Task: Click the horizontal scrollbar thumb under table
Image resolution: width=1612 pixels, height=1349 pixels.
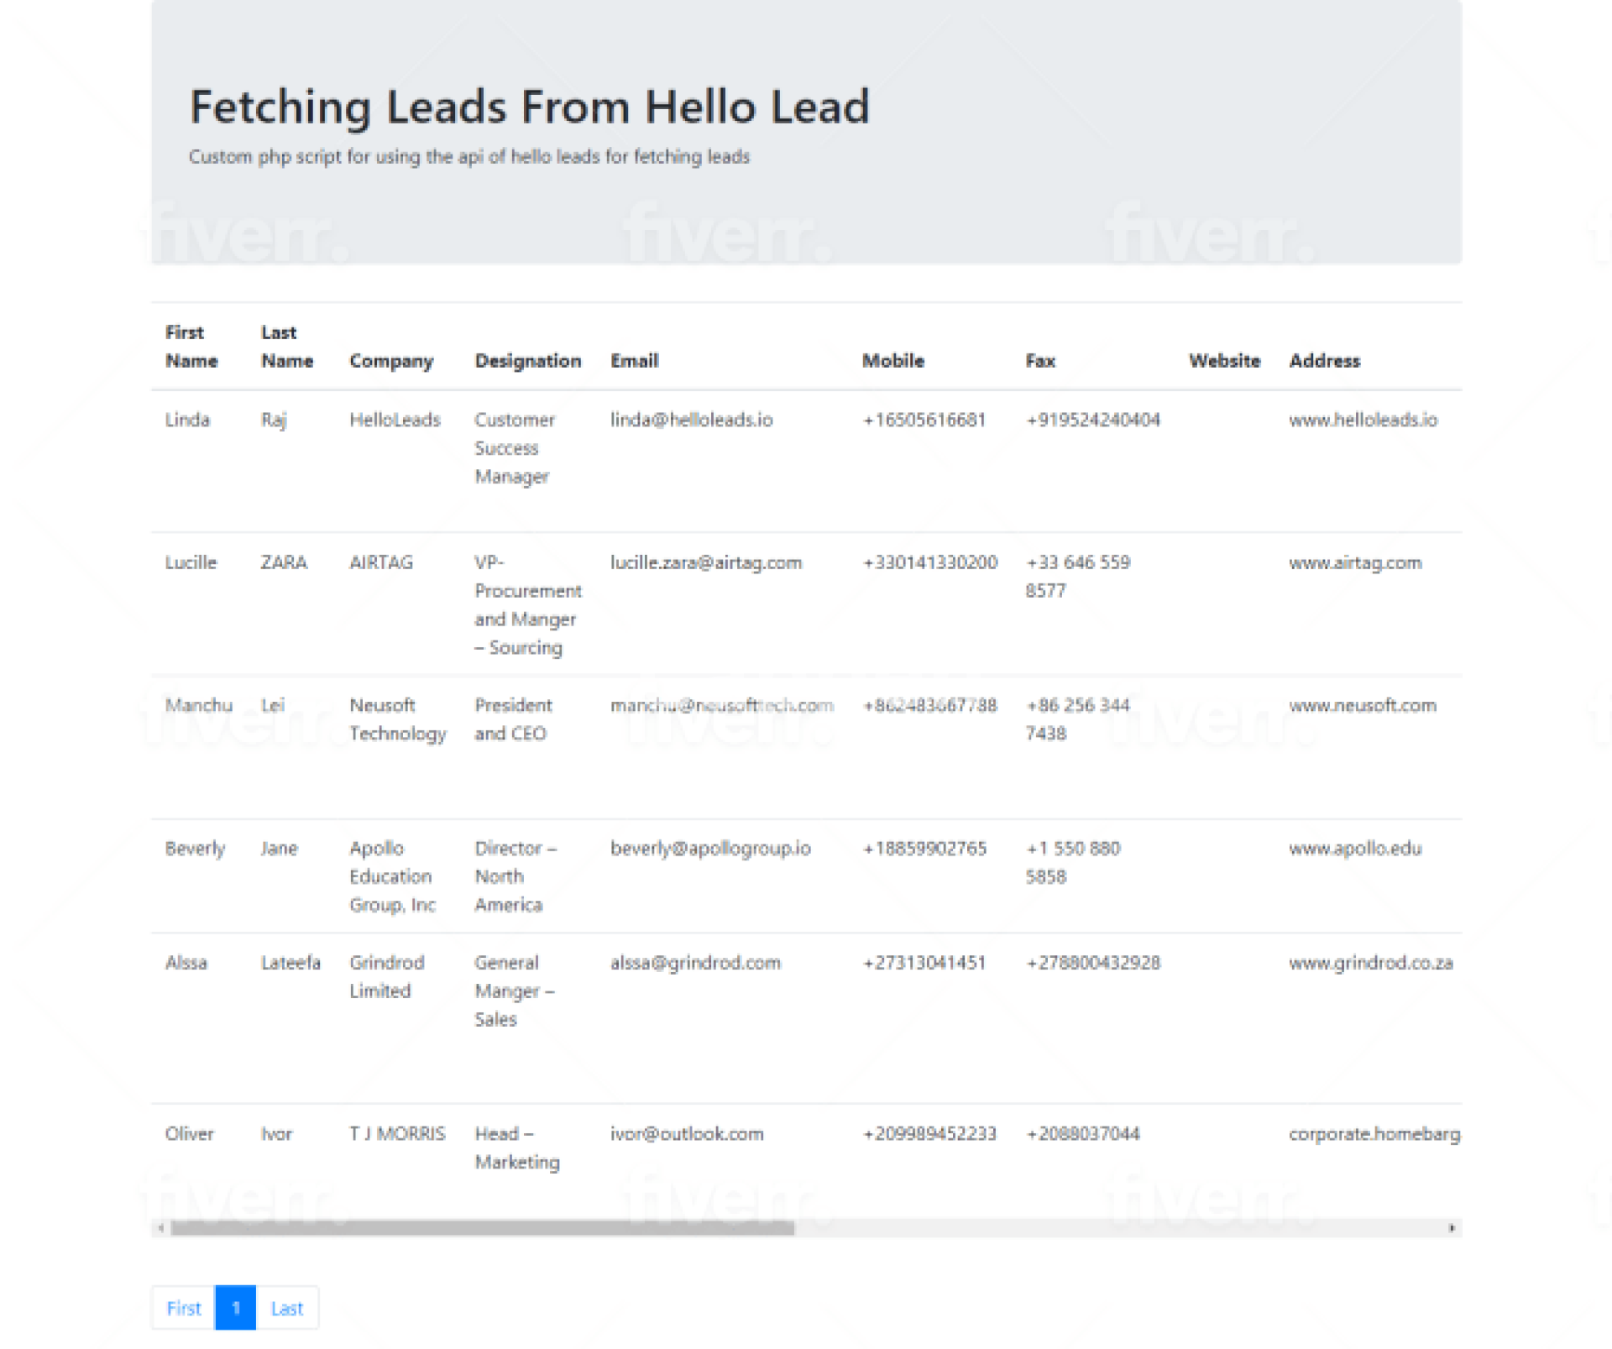Action: click(482, 1228)
